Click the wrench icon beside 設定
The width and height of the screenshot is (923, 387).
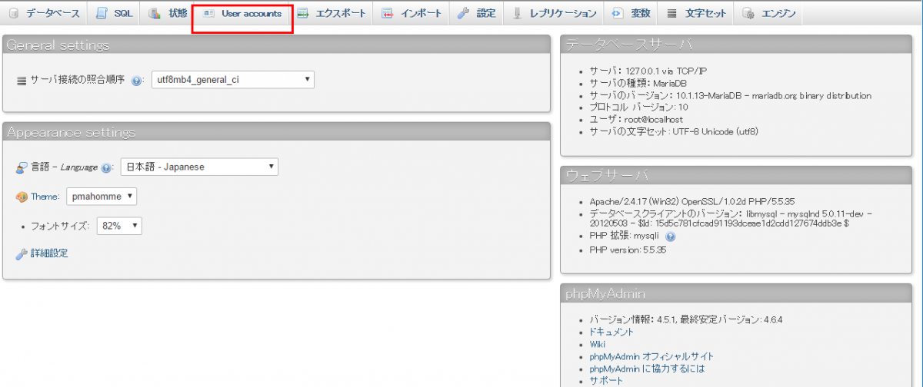click(463, 13)
